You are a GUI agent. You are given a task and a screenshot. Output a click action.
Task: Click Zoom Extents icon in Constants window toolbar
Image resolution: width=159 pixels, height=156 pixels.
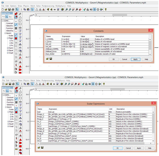[80, 10]
